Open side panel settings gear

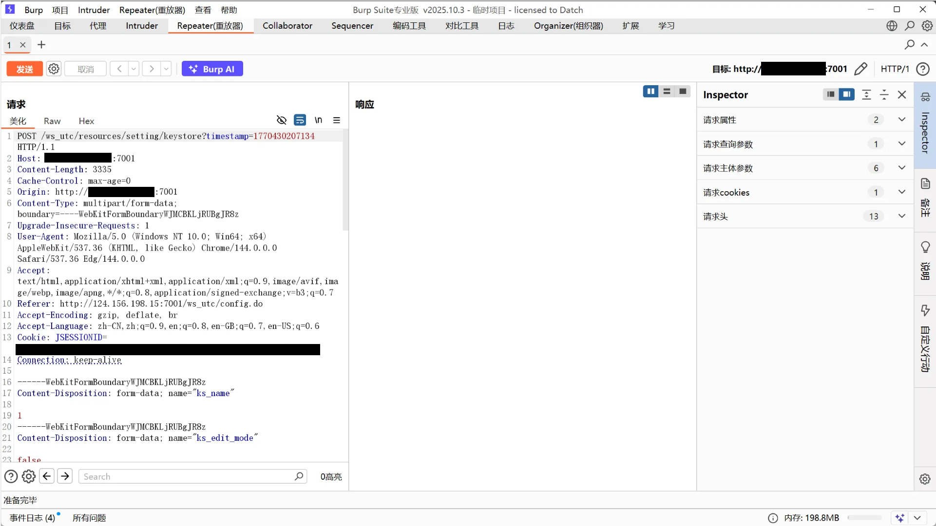[925, 479]
